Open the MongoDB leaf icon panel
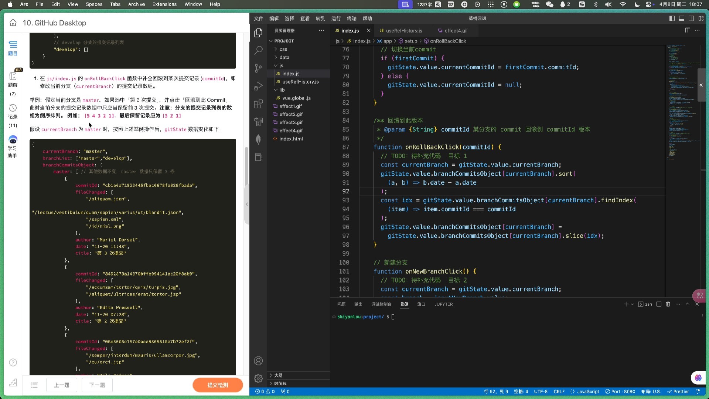Screen dimensions: 709x399 click(x=258, y=139)
